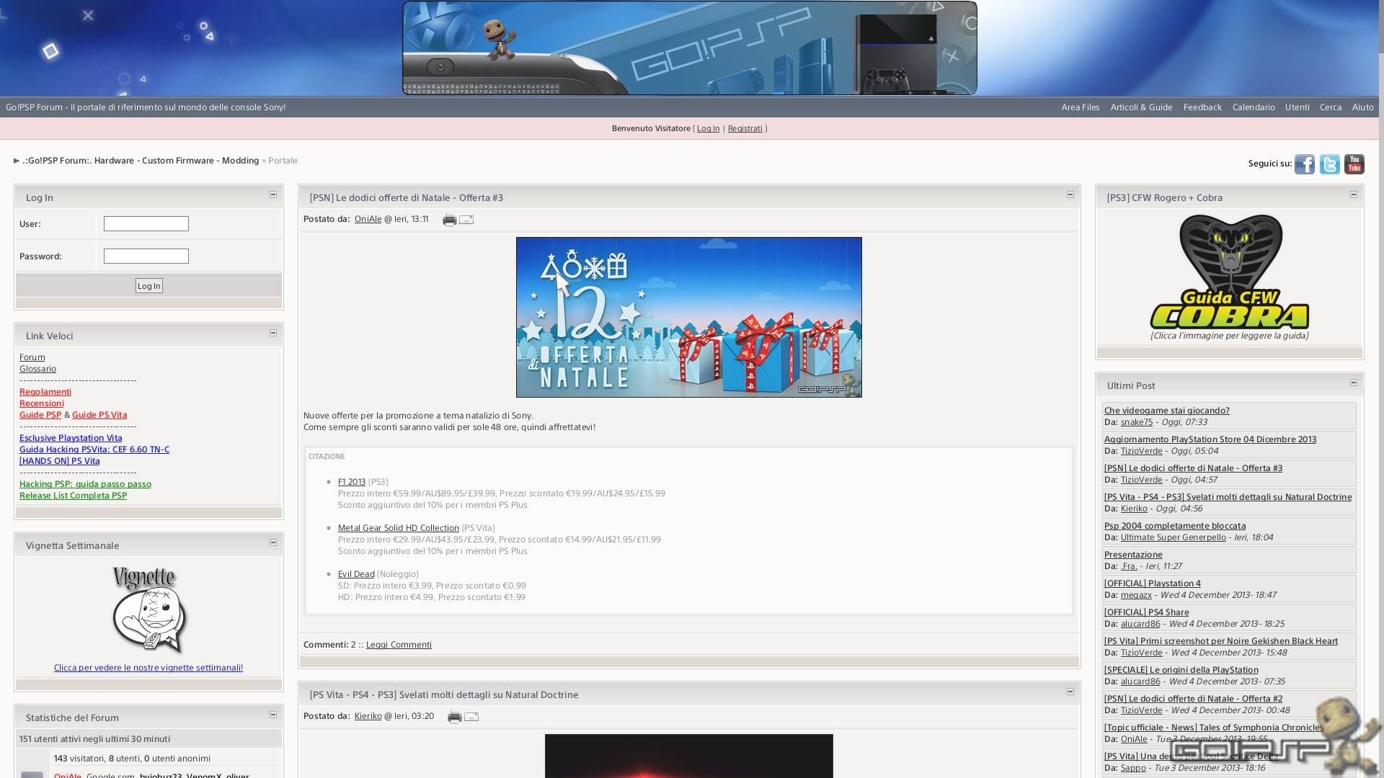
Task: Open the Guide PS Vita link
Action: (x=99, y=415)
